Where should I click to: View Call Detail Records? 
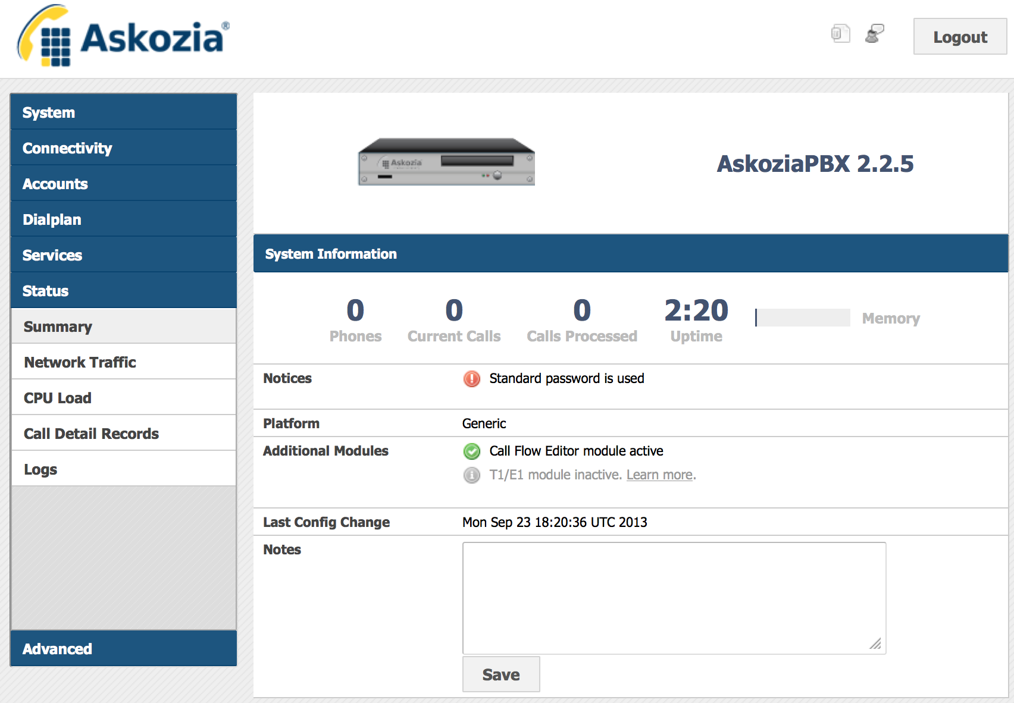124,433
